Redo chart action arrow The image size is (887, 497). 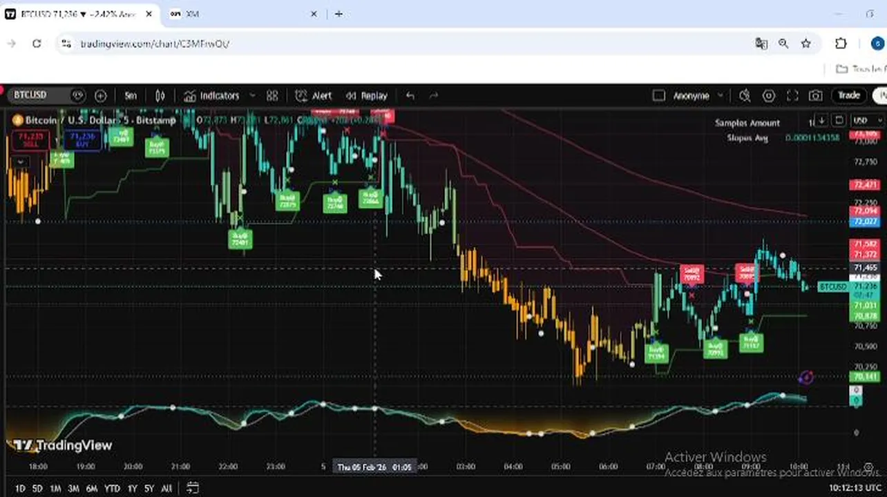433,95
